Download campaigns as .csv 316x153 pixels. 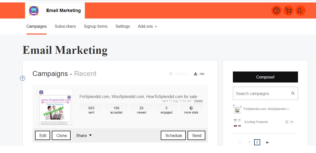click(199, 74)
